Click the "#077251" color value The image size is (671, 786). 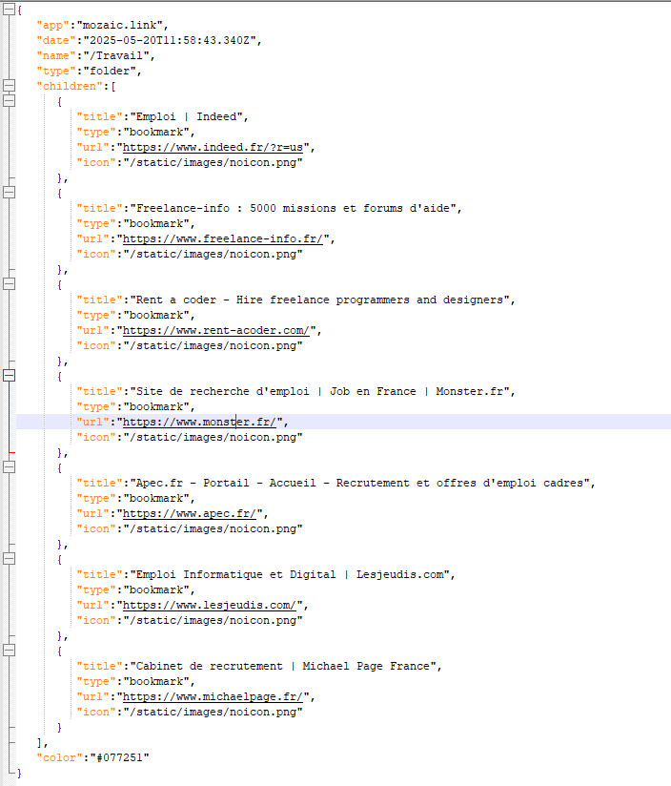pyautogui.click(x=120, y=758)
